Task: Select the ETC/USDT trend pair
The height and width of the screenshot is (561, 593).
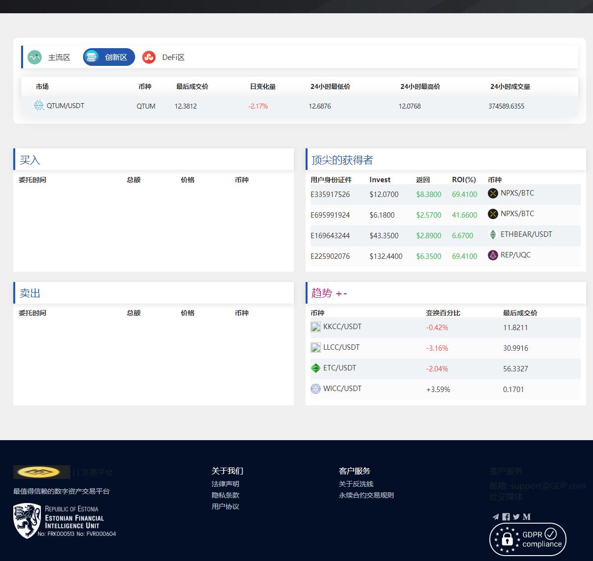Action: (x=340, y=368)
